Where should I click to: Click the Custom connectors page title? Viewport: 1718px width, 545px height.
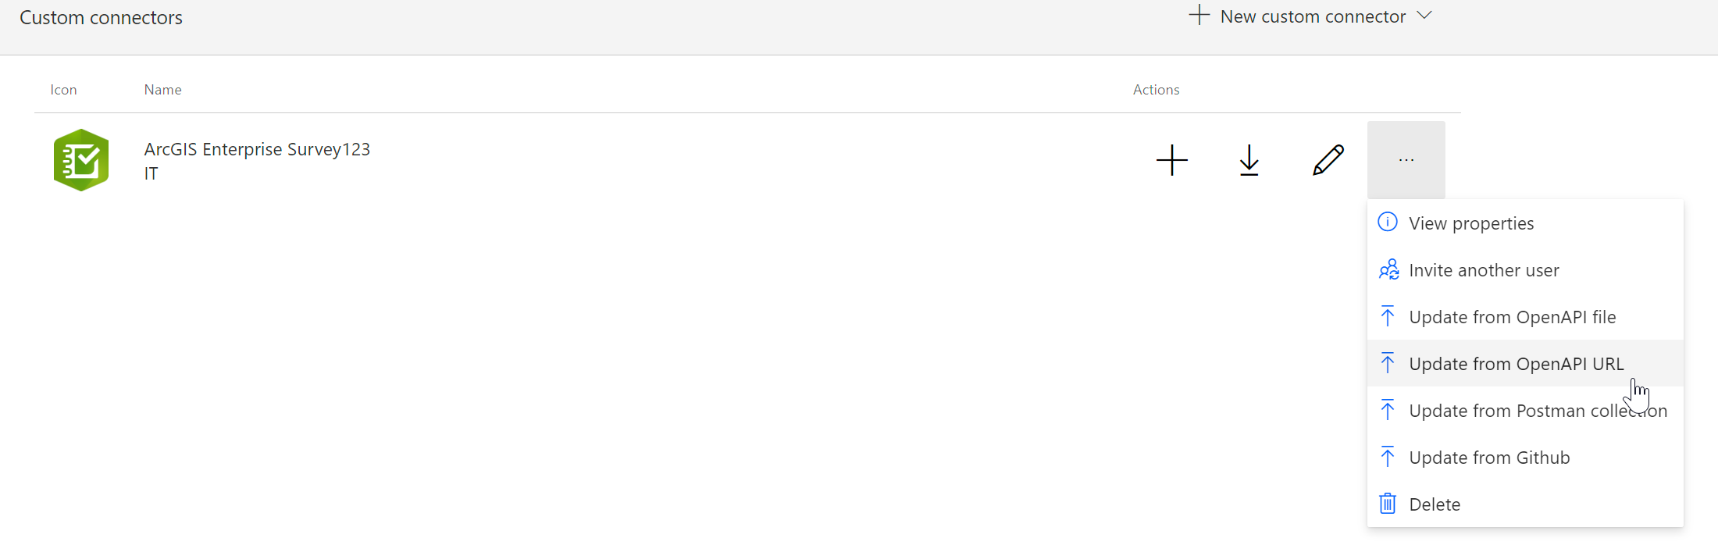coord(101,18)
